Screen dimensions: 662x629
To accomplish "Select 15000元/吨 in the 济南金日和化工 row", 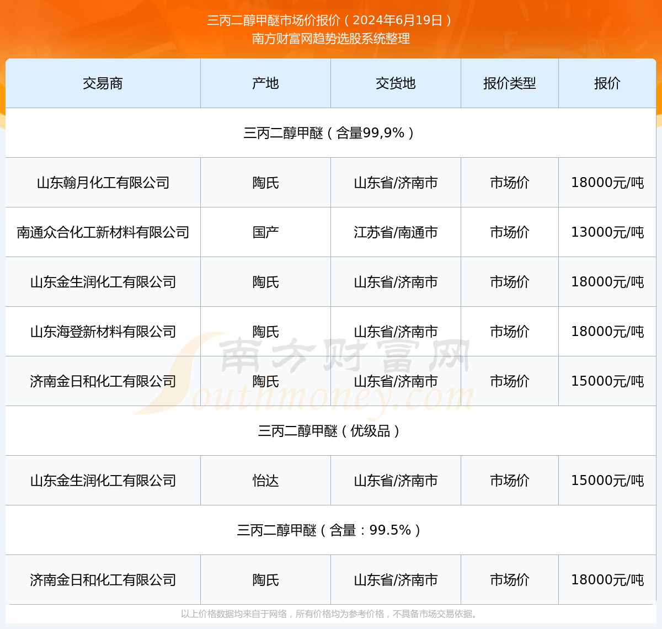I will coord(607,381).
